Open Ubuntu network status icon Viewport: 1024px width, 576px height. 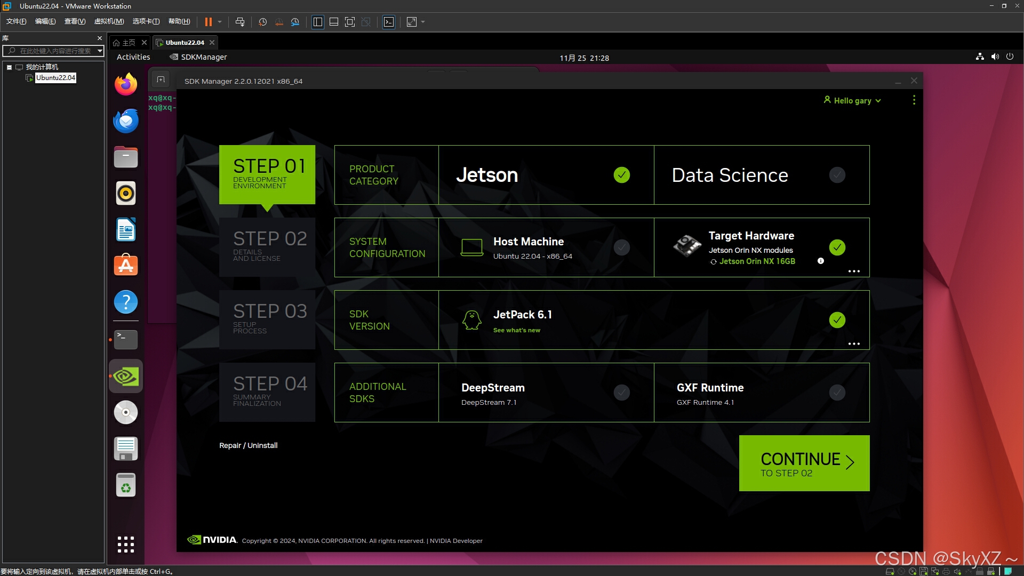click(980, 57)
